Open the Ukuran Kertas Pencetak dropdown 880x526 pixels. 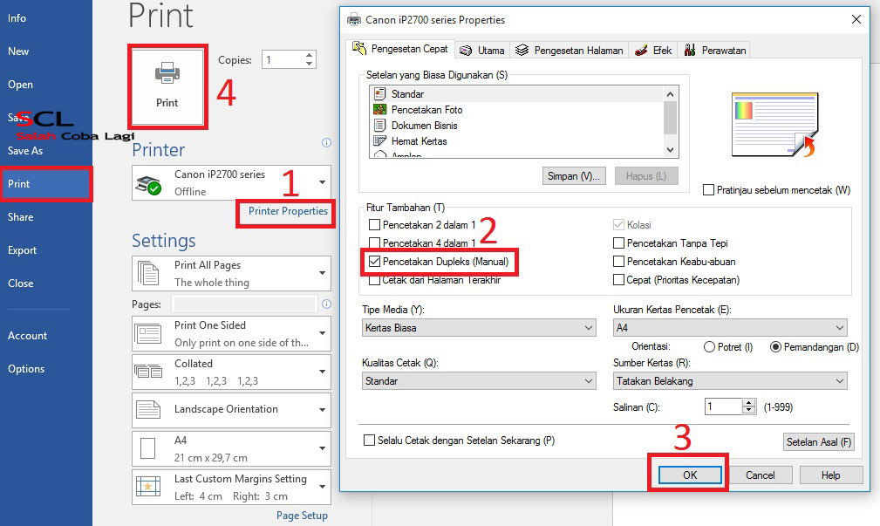click(730, 328)
